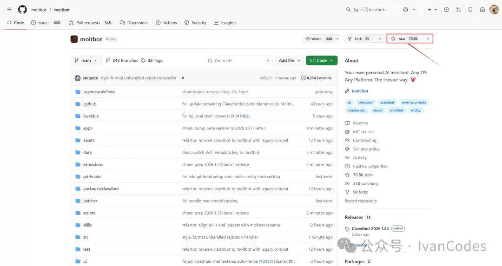Viewport: 502px width, 266px height.
Task: Open commit hash afd57c7
Action: pos(266,78)
